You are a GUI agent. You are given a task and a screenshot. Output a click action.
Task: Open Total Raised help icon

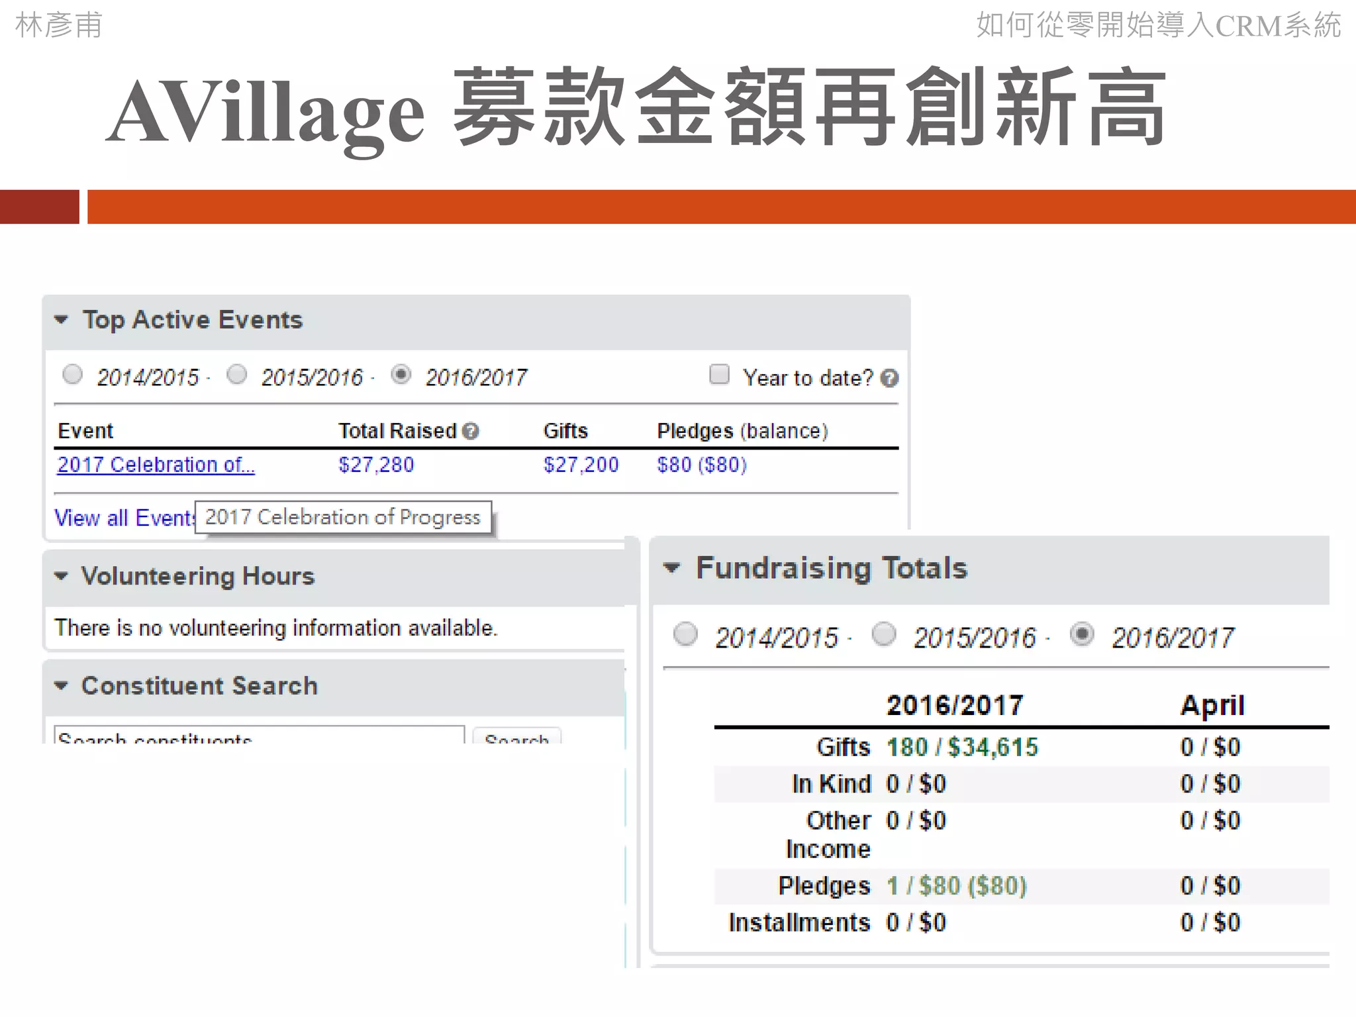click(470, 431)
